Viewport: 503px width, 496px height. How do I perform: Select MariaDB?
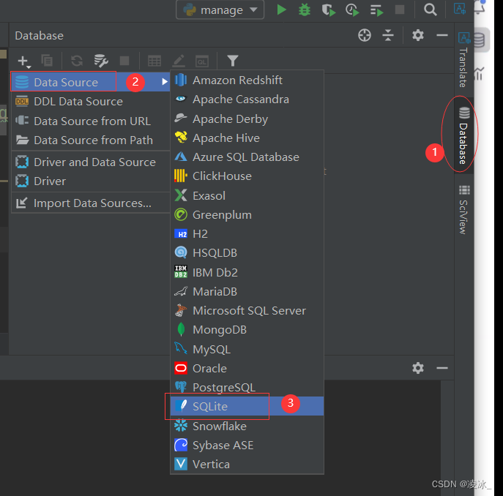247,291
